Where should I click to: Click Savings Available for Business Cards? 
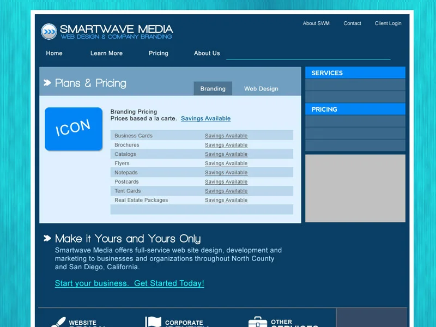[226, 136]
